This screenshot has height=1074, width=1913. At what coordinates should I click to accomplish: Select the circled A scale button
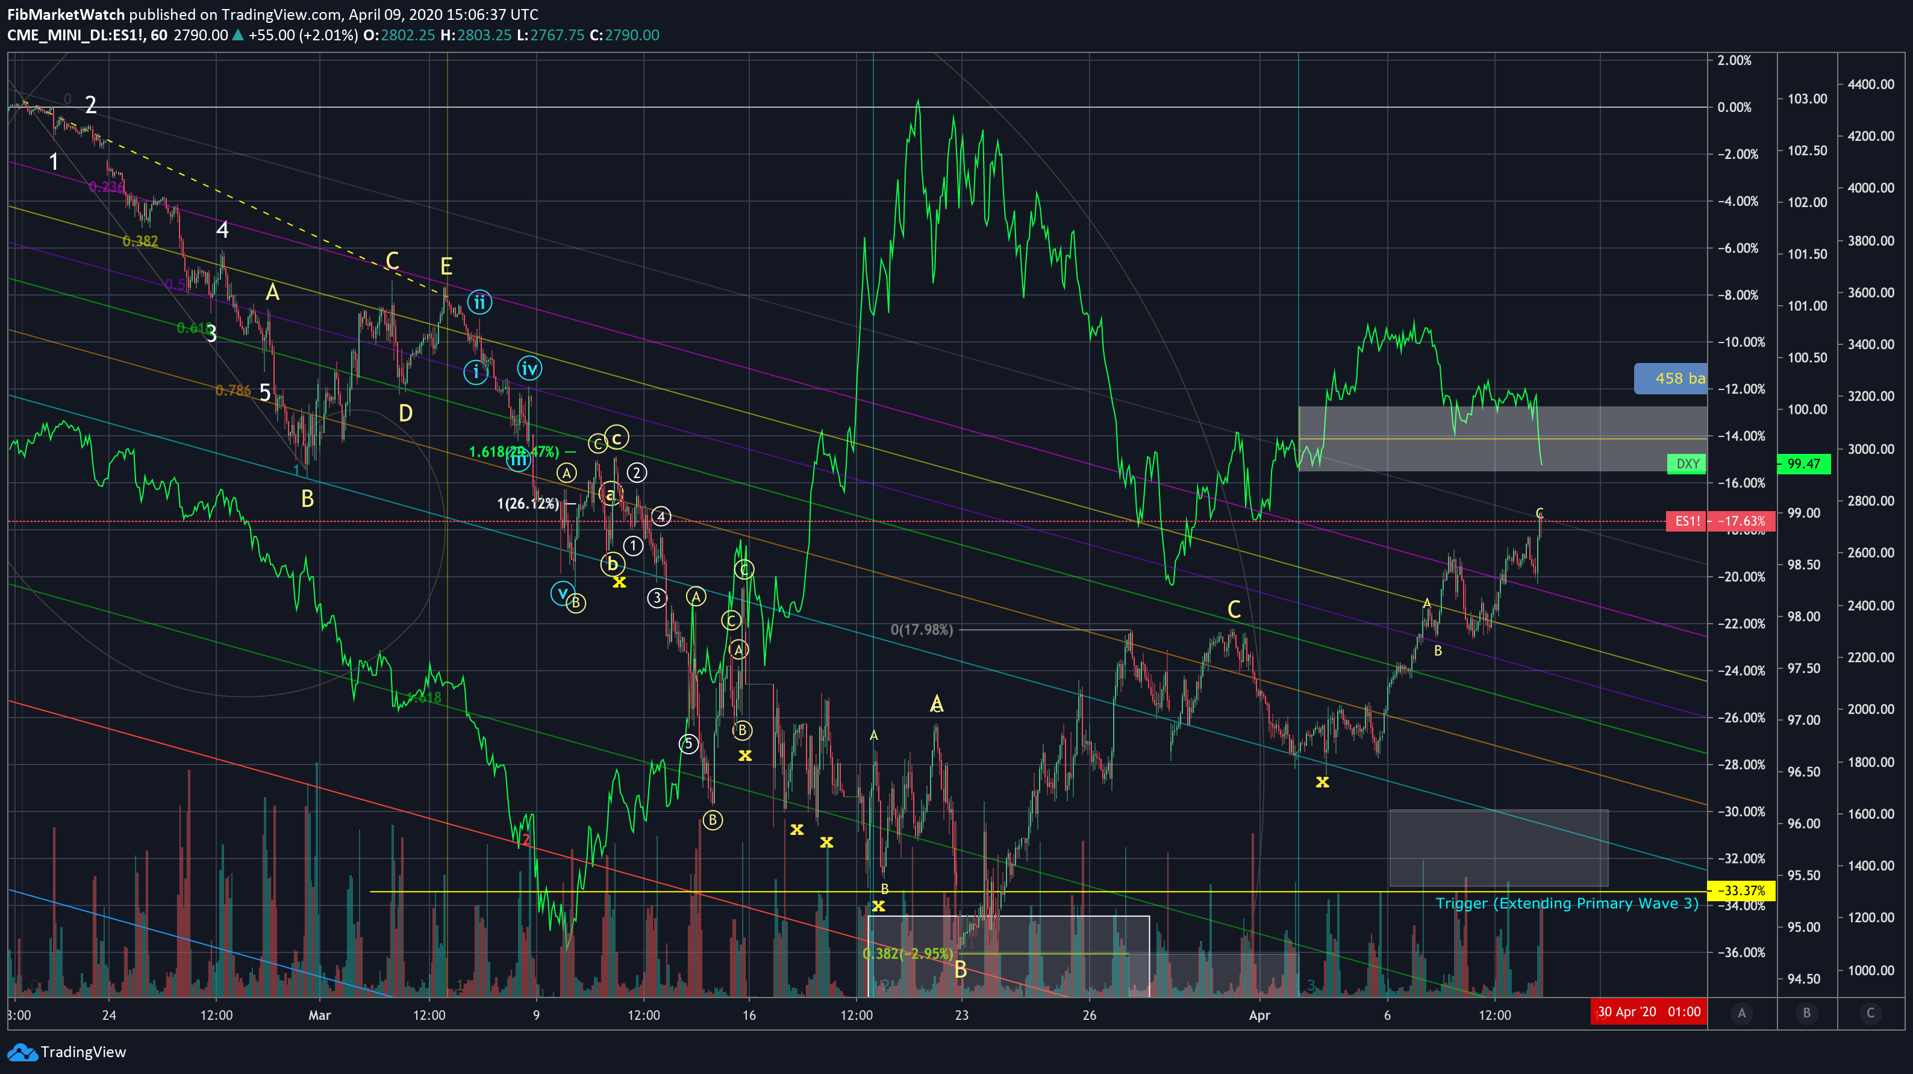(x=1741, y=1013)
